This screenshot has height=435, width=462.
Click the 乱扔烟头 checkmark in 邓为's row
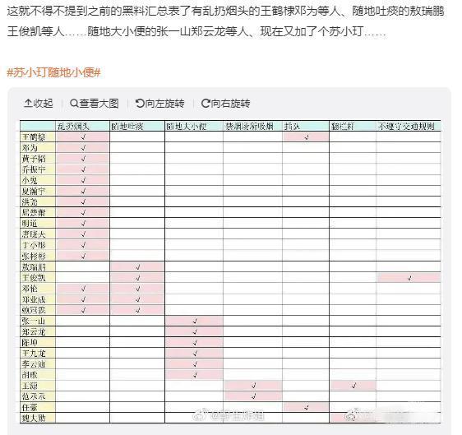point(83,148)
